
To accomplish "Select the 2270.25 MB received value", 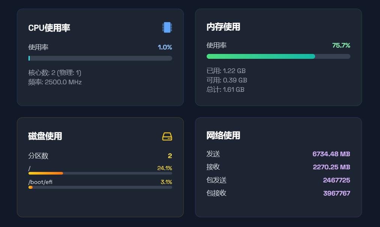I will 331,167.
